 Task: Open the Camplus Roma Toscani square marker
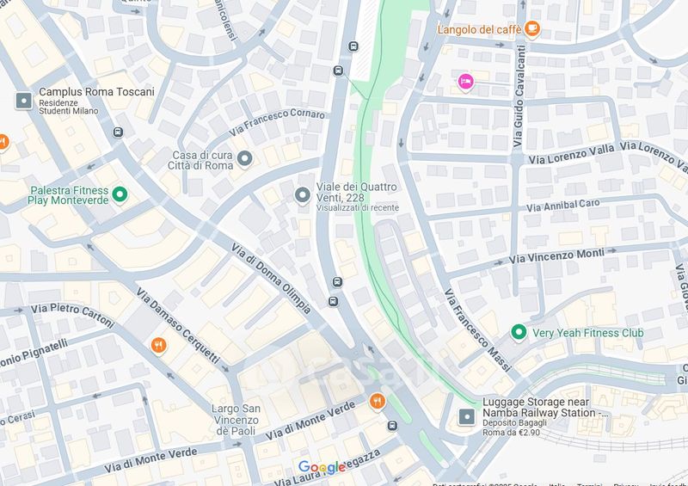(x=24, y=101)
